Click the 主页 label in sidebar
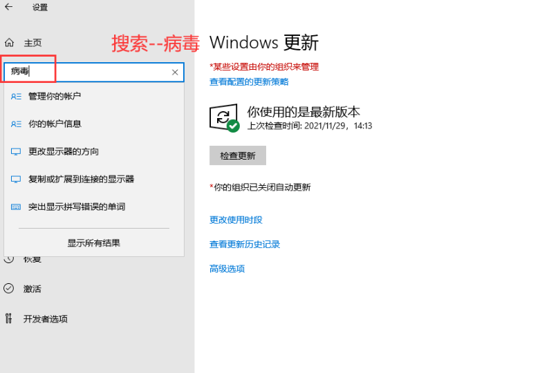 [x=33, y=43]
